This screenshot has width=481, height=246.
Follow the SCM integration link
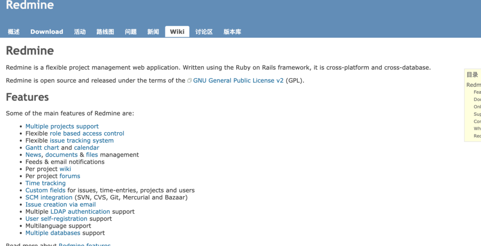[x=49, y=198]
